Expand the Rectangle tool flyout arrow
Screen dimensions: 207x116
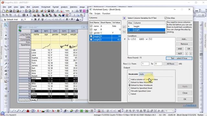pyautogui.click(x=8, y=71)
